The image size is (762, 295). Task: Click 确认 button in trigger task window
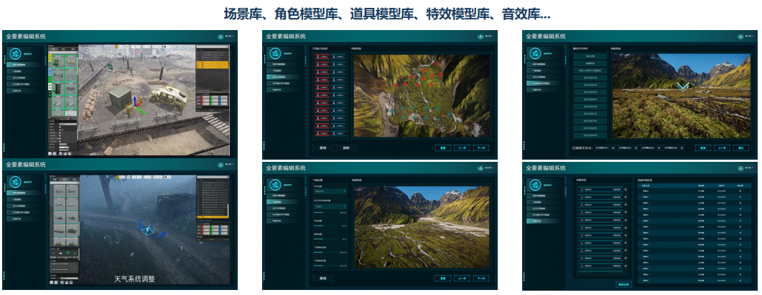[x=741, y=147]
